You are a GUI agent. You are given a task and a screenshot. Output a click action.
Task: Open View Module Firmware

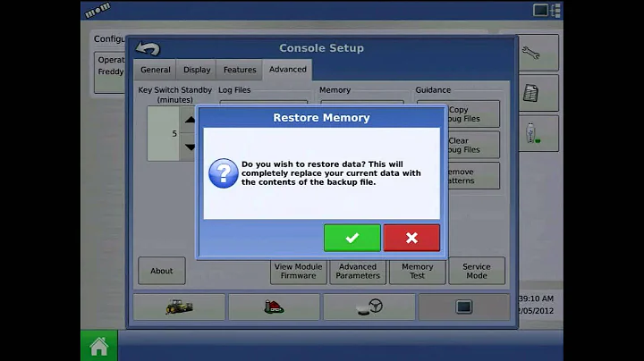(298, 271)
